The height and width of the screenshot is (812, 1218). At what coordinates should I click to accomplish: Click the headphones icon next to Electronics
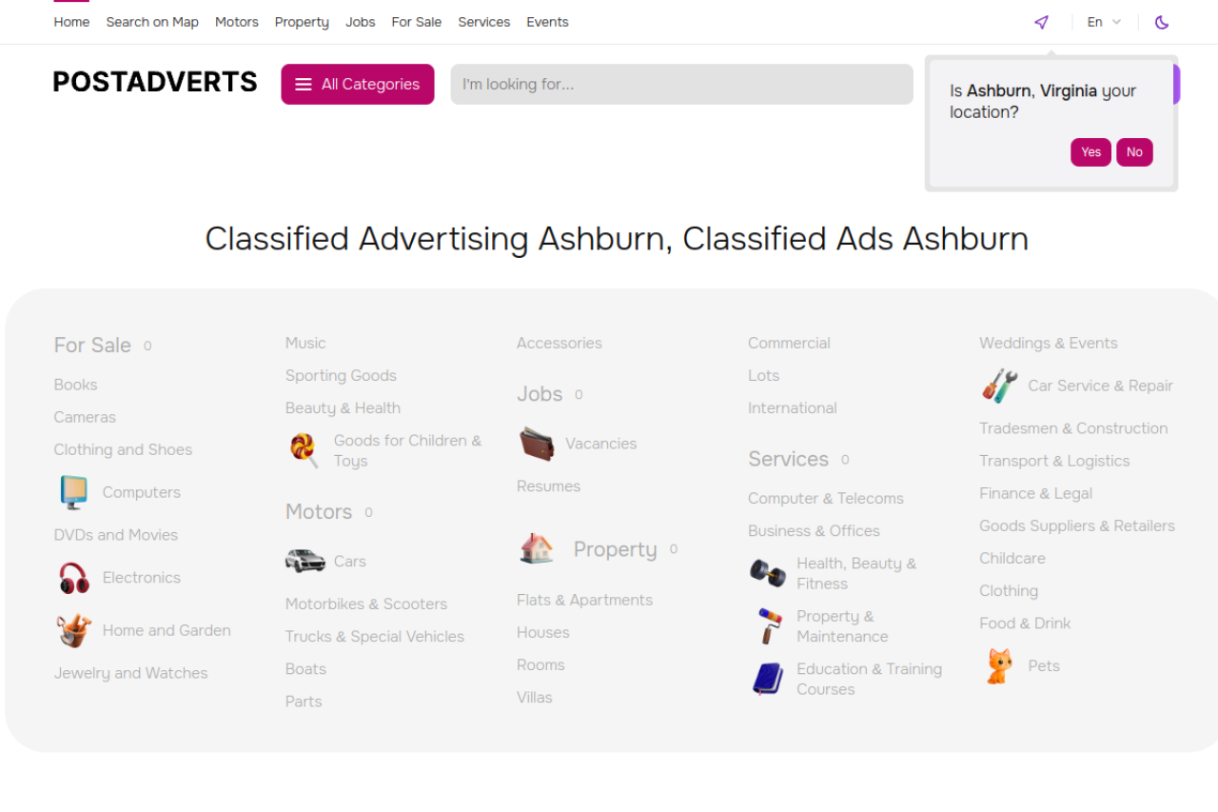pos(73,578)
